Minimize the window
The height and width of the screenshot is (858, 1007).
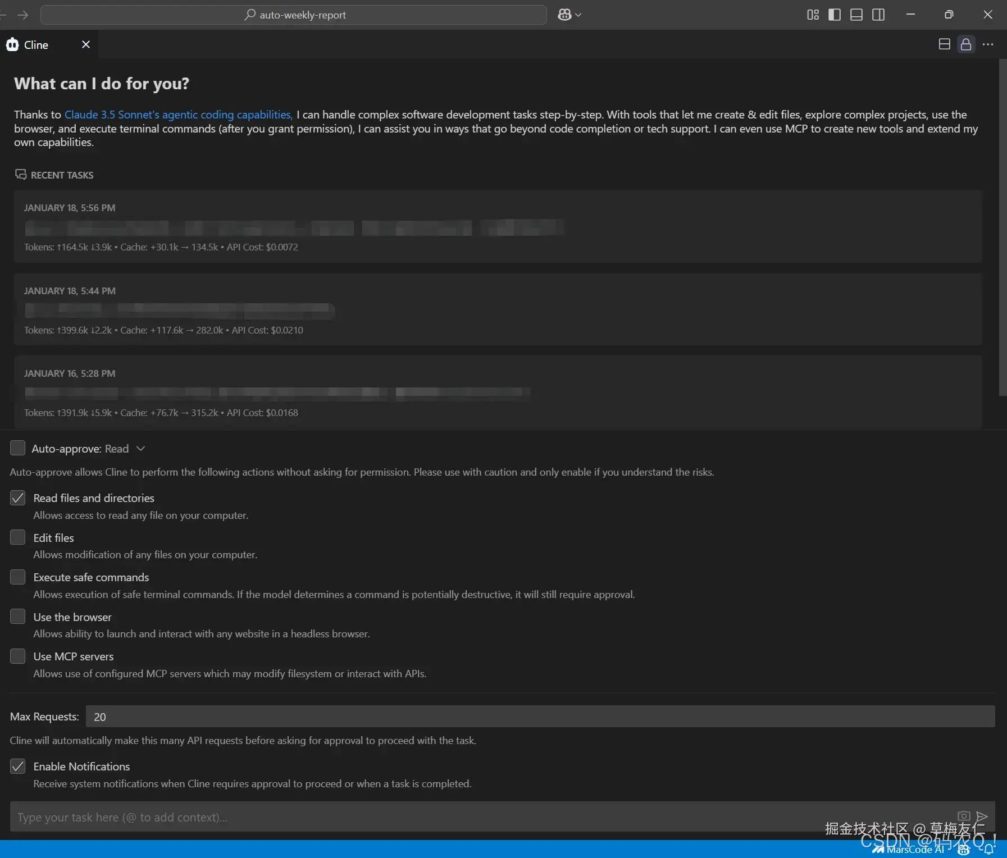tap(910, 15)
